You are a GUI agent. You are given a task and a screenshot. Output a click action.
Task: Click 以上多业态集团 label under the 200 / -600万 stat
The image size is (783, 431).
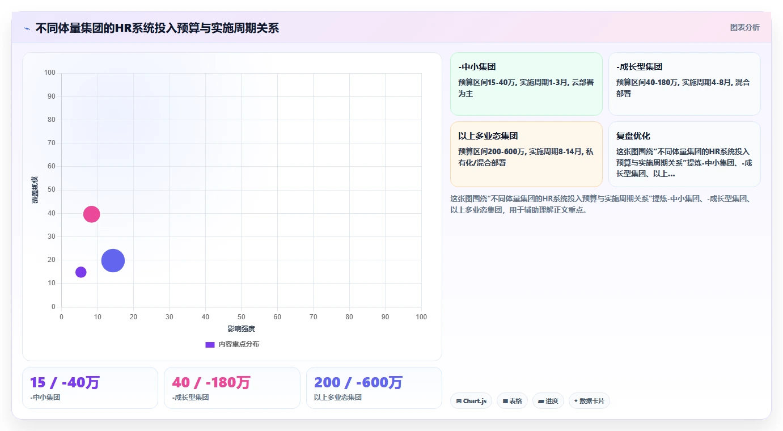[338, 398]
